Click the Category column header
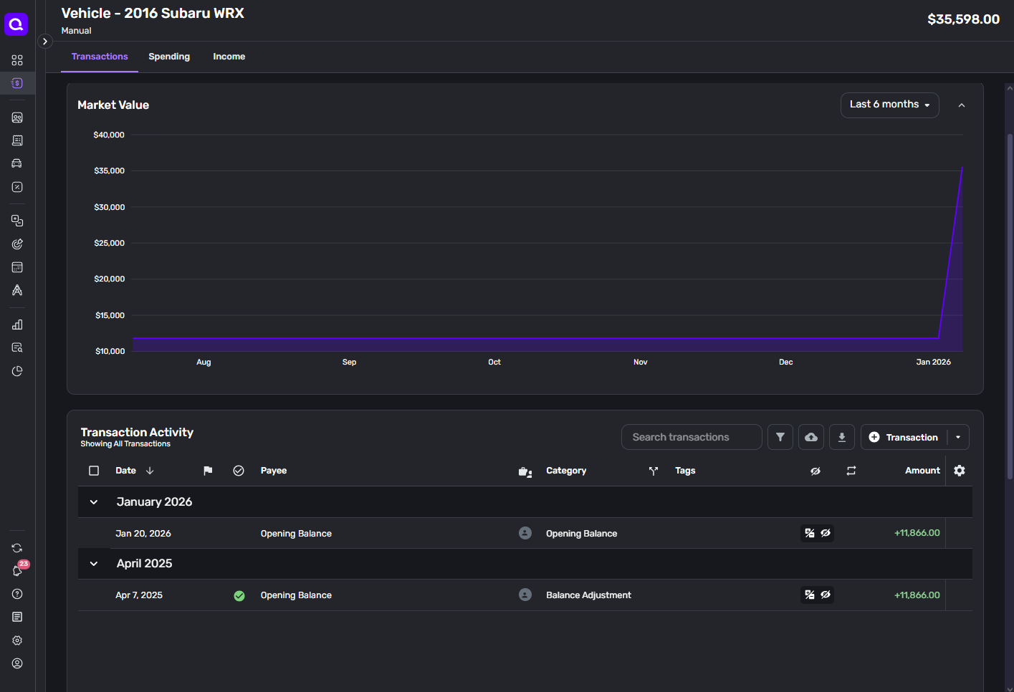Screen dimensions: 1014x692 click(566, 471)
